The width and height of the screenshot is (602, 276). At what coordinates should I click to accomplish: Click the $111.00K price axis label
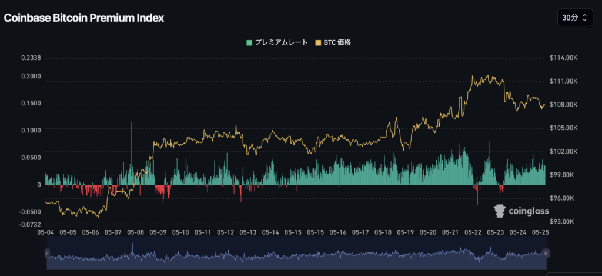563,81
